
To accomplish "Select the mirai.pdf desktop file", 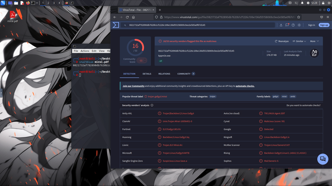I will point(13,17).
